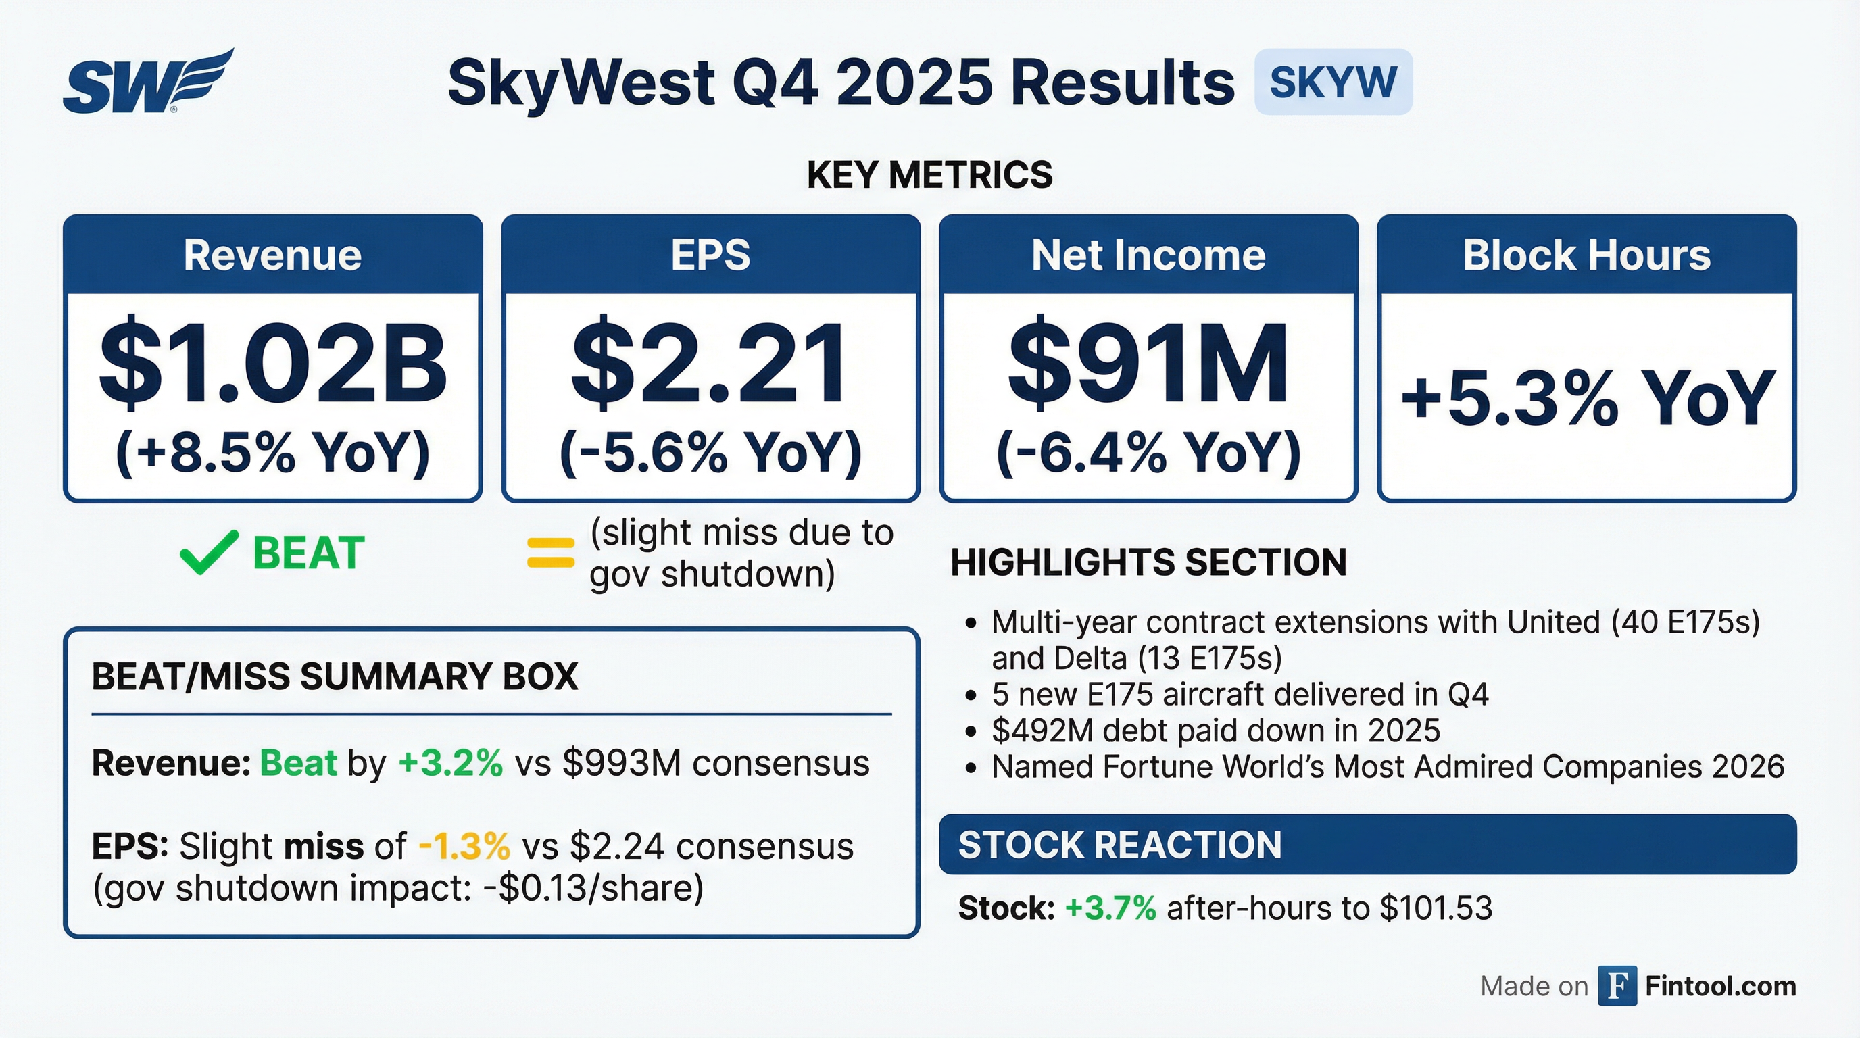Click the green +3.2% revenue beat figure
The height and width of the screenshot is (1038, 1860).
point(451,764)
